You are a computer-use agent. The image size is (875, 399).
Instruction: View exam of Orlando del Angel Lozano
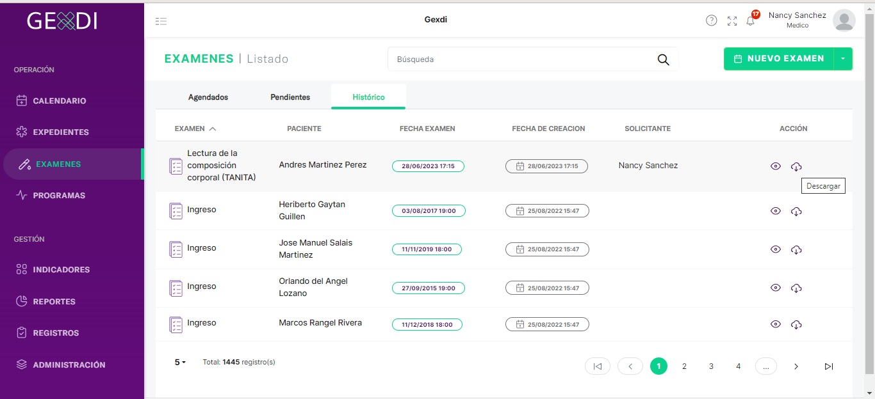[776, 288]
